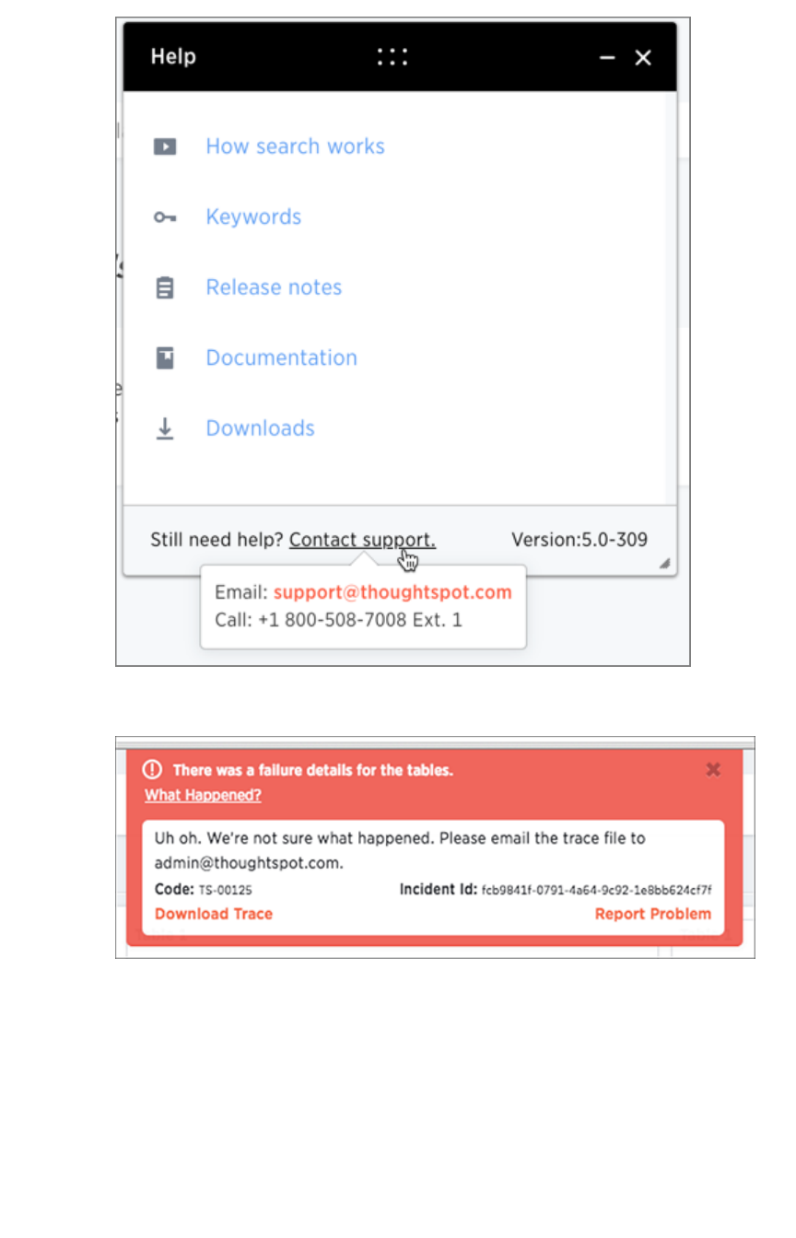Click Report Problem in the error box
Image resolution: width=796 pixels, height=1238 pixels.
(x=653, y=914)
